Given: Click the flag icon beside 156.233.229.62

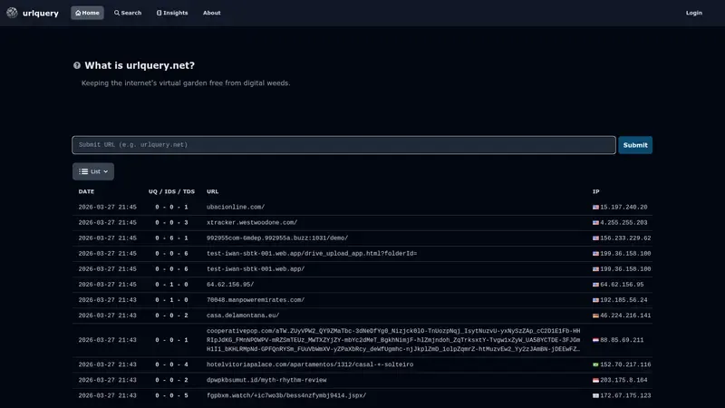Looking at the screenshot, I should tap(595, 238).
